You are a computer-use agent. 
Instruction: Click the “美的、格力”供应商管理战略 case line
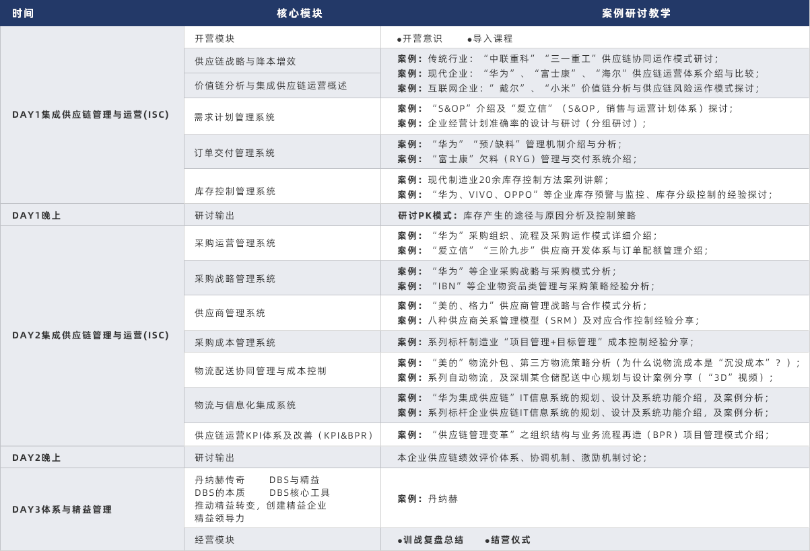click(522, 305)
